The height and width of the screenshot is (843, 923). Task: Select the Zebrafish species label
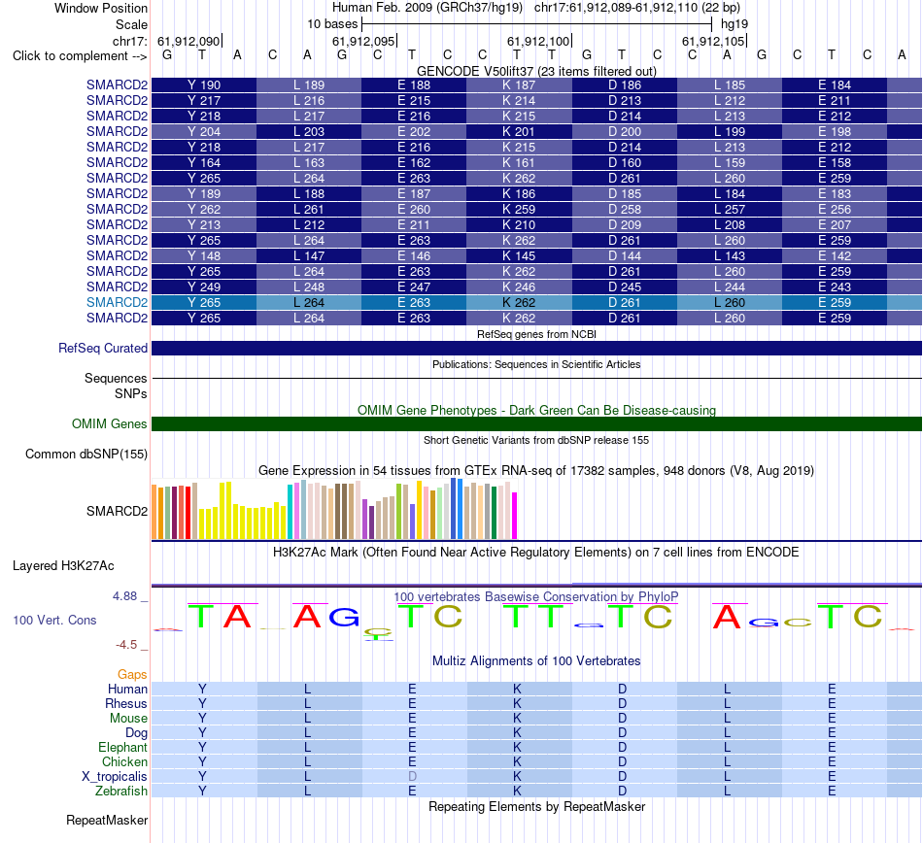(121, 792)
